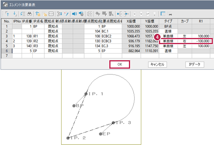The height and width of the screenshot is (145, 214).
Task: Click the BP point in the drawing
Action: click(74, 106)
